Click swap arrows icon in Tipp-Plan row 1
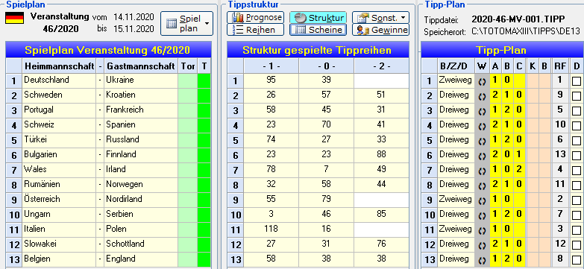The width and height of the screenshot is (584, 269). pyautogui.click(x=482, y=81)
